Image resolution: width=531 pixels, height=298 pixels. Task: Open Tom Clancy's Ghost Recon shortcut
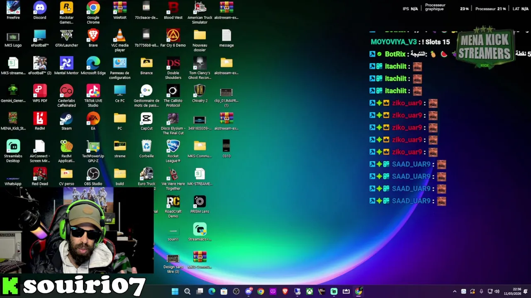[200, 68]
